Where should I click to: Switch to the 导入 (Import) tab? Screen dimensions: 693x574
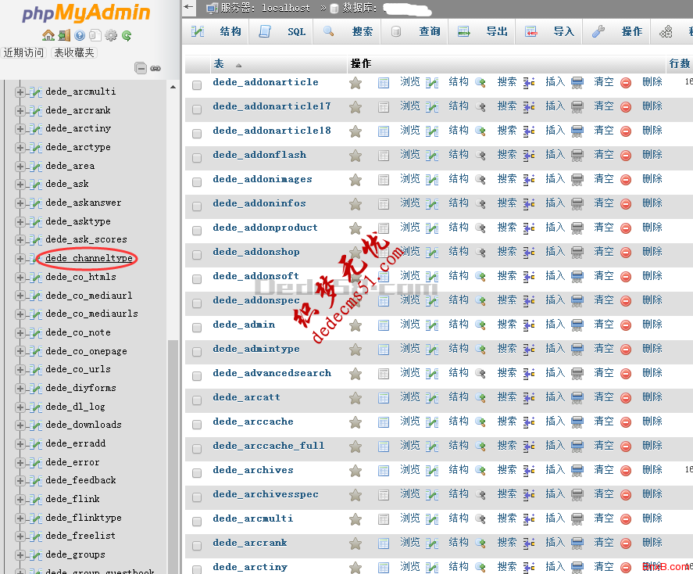(x=548, y=31)
